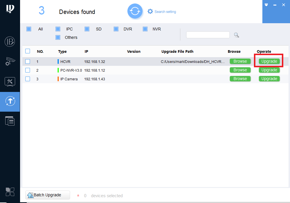
Task: Start a Batch Upgrade
Action: click(47, 195)
